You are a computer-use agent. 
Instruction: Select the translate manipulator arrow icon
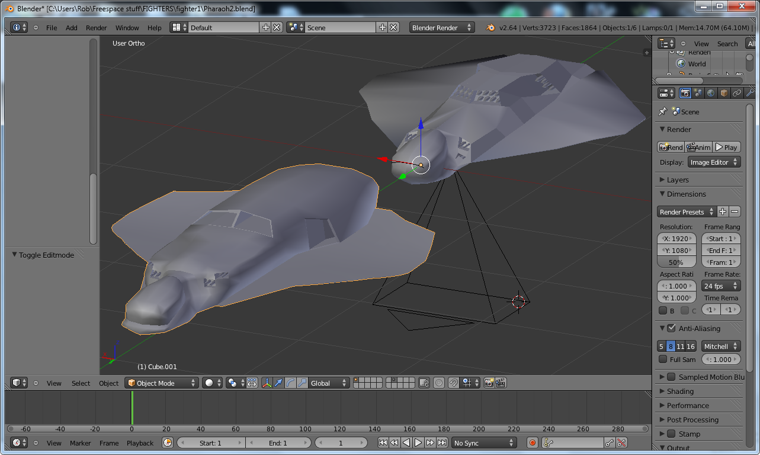click(278, 383)
